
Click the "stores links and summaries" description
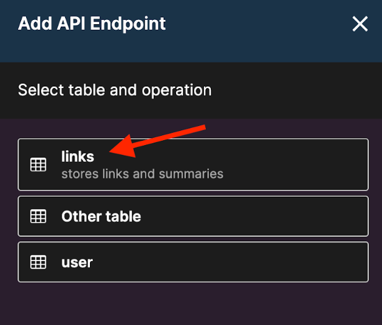142,174
